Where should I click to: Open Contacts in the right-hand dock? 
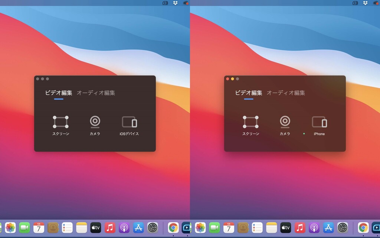pyautogui.click(x=243, y=228)
